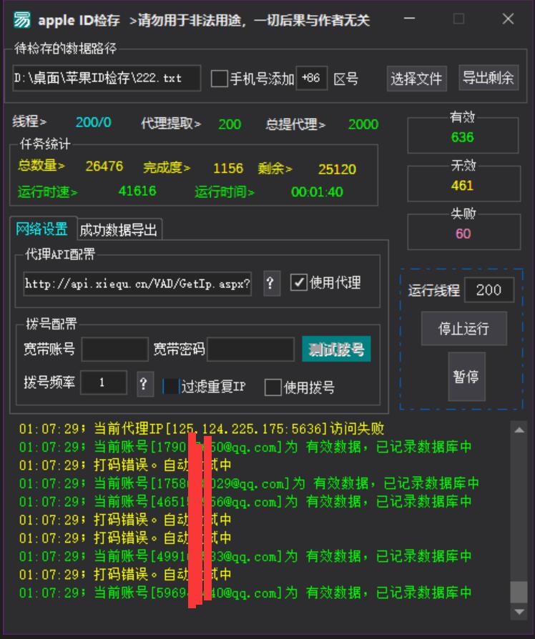Viewport: 535px width, 639px height.
Task: Click 停止运行 to stop the task
Action: pyautogui.click(x=463, y=329)
